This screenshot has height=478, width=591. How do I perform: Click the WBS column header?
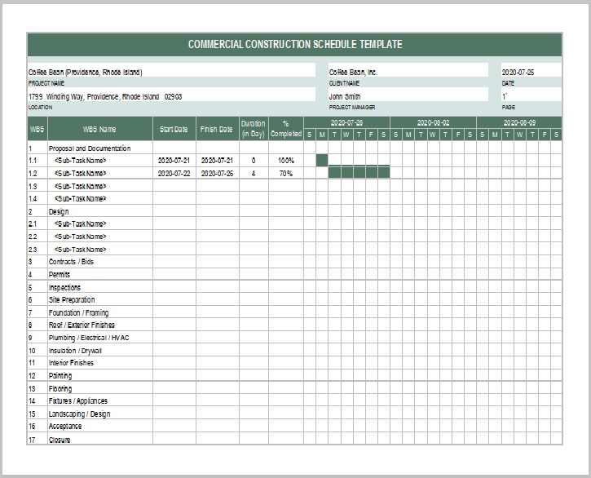(37, 129)
